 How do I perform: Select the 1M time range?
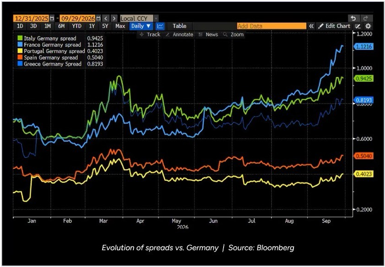pos(47,26)
